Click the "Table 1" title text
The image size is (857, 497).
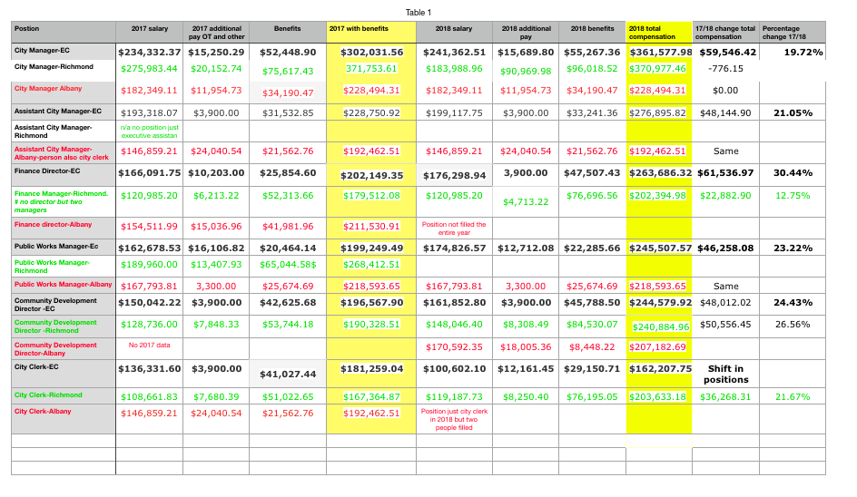coord(419,12)
